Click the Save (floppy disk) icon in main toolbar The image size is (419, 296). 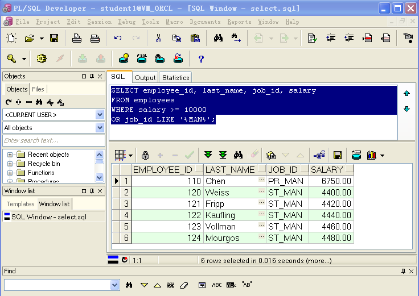click(x=54, y=38)
